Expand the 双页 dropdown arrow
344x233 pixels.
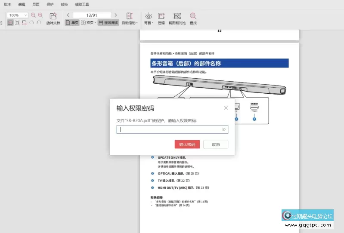click(x=95, y=22)
